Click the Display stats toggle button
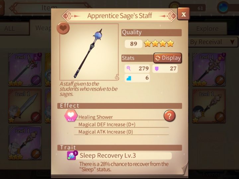The height and width of the screenshot is (179, 239). click(x=168, y=58)
